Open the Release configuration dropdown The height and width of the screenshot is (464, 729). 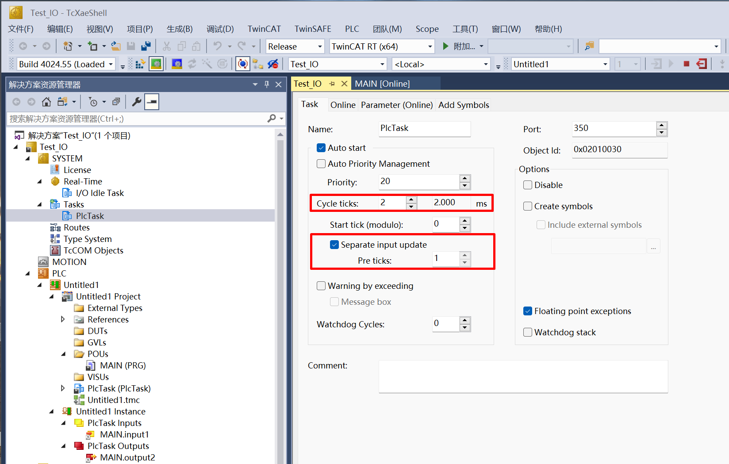coord(320,46)
